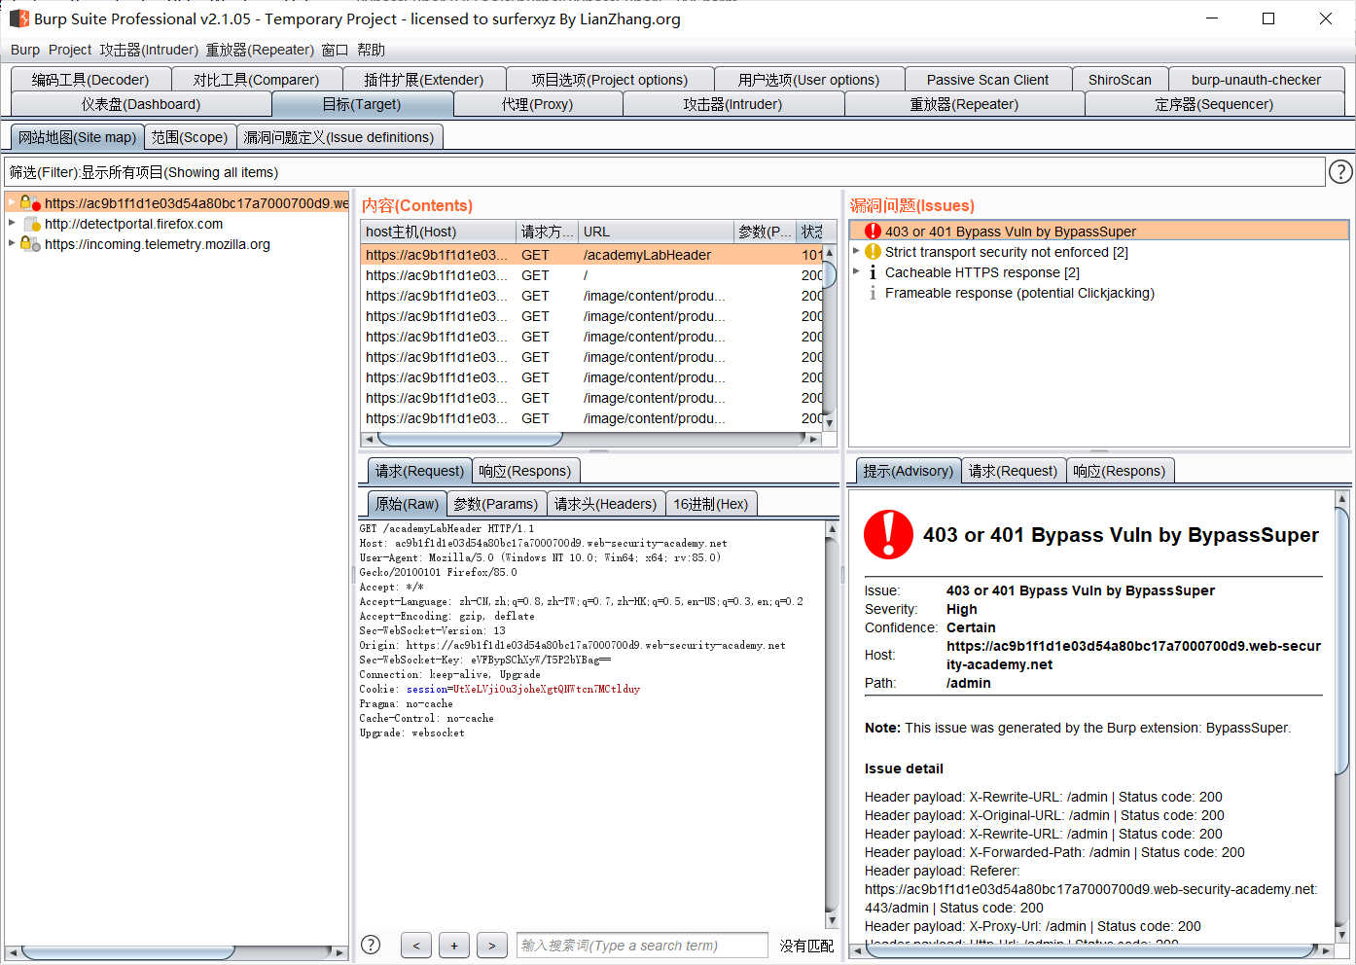
Task: Open the Project menu
Action: point(70,50)
